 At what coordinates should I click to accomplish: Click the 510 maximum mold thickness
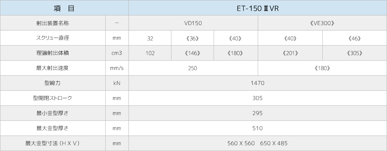(258, 128)
